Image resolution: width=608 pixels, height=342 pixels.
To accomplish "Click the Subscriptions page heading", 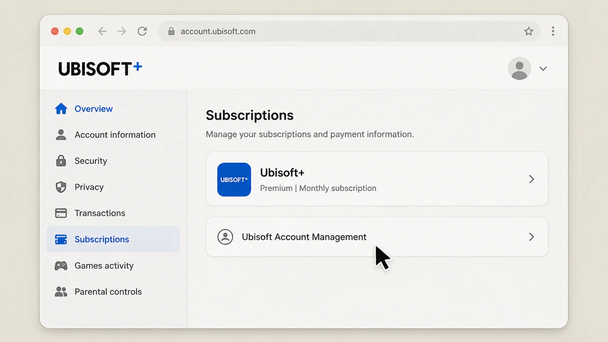I will [250, 115].
